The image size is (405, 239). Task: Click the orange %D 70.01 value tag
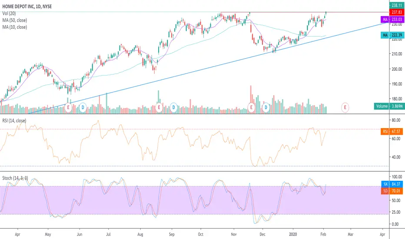pos(392,191)
